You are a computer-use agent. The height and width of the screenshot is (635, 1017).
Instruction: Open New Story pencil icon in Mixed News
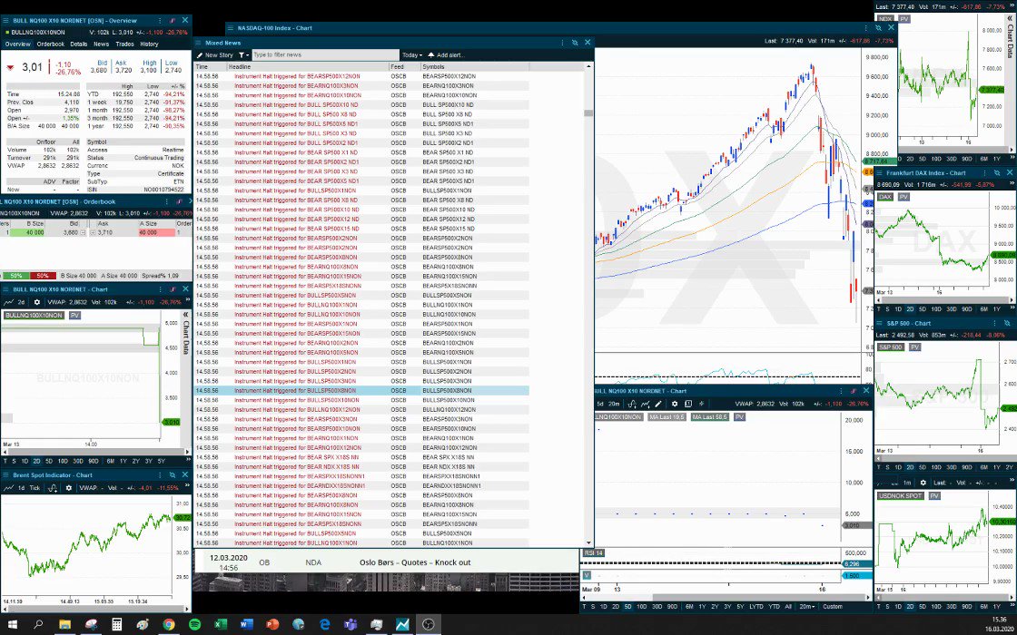[x=201, y=55]
